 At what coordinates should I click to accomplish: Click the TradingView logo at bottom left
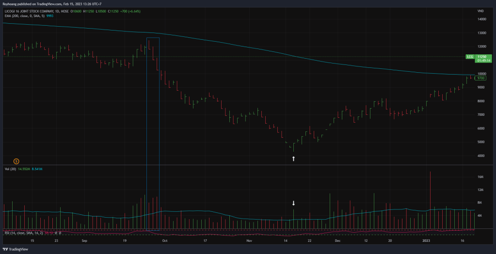[x=16, y=249]
